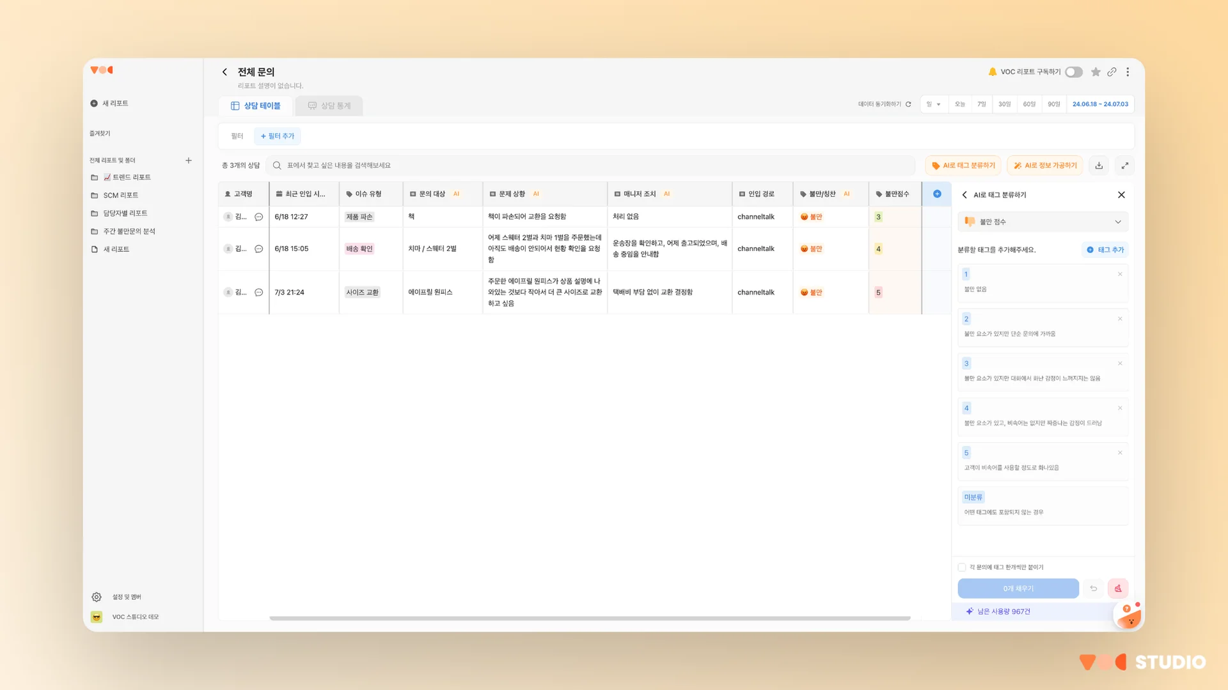1228x690 pixels.
Task: Open the three-dot more options menu
Action: (x=1128, y=72)
